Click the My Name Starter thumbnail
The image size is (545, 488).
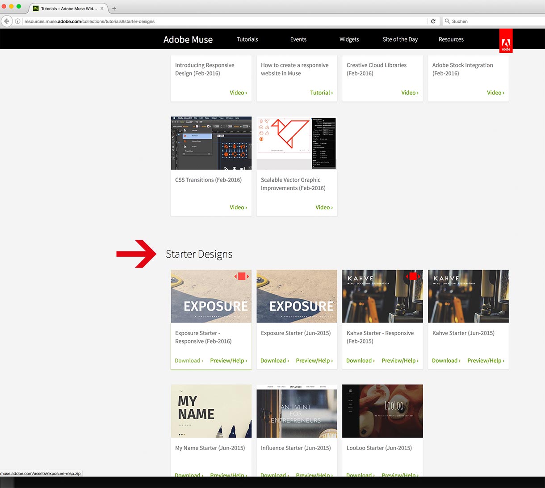tap(211, 411)
